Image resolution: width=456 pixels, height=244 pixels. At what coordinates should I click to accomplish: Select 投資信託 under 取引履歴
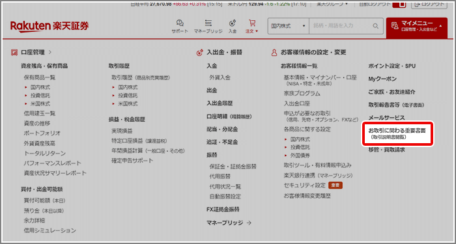128,95
